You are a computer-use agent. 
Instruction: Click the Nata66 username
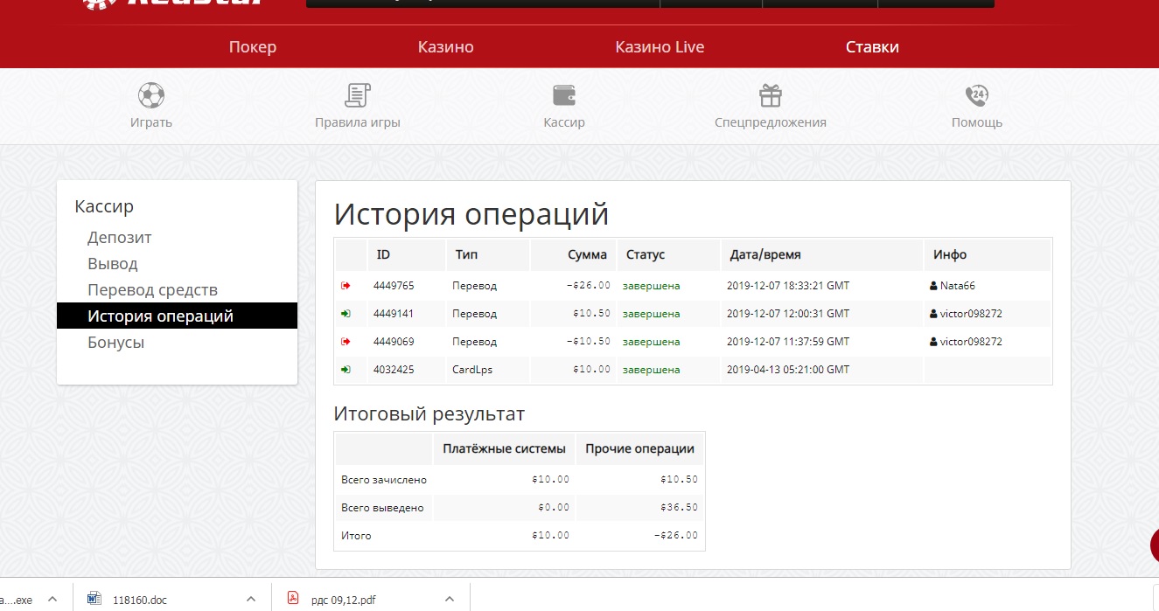956,286
